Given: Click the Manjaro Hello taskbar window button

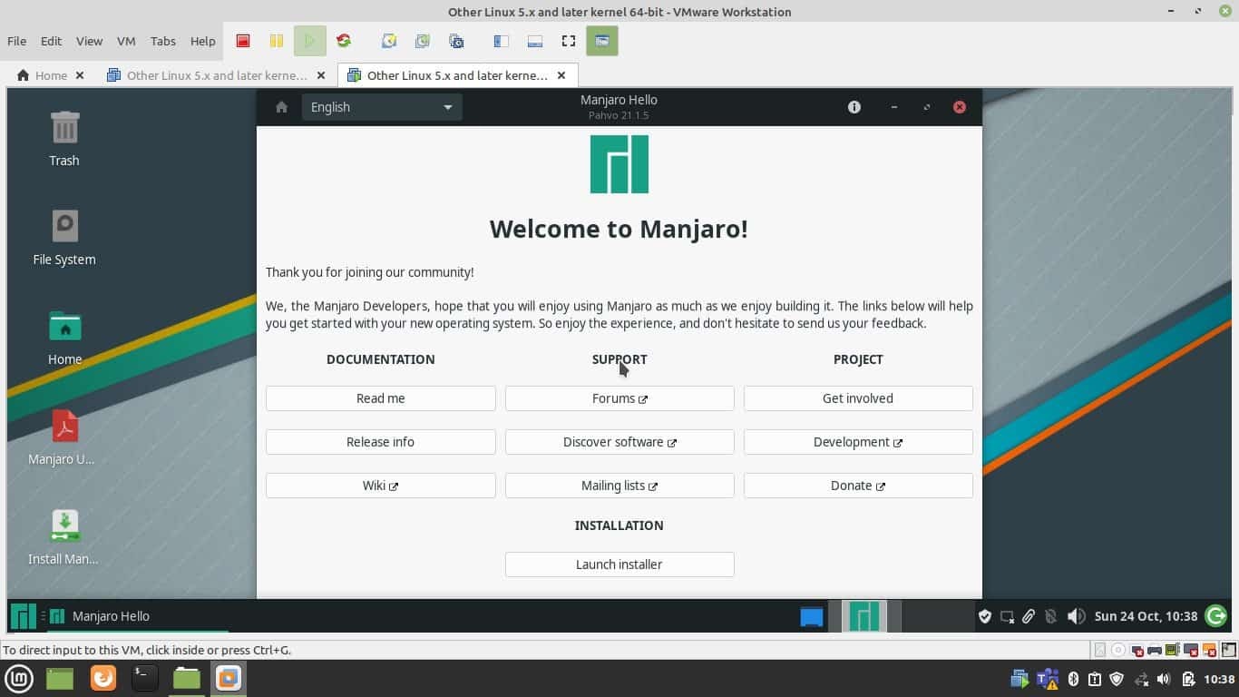Looking at the screenshot, I should pyautogui.click(x=138, y=616).
